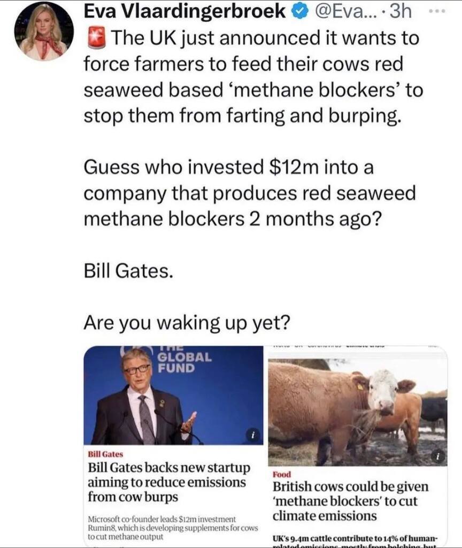
Task: Click the 'Are you waking up yet?' line
Action: [187, 323]
